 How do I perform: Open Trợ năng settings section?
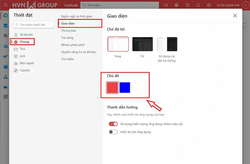(67, 38)
